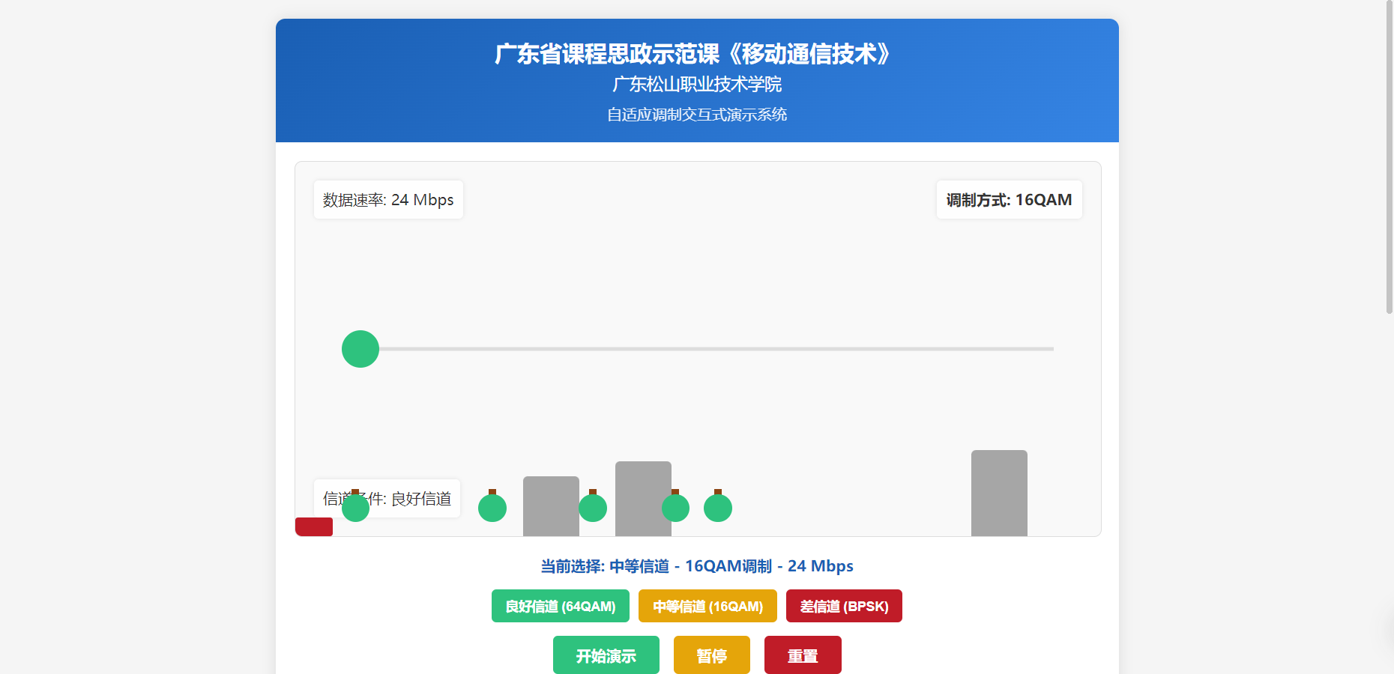Click the page's vertical scrollbar

1389,157
